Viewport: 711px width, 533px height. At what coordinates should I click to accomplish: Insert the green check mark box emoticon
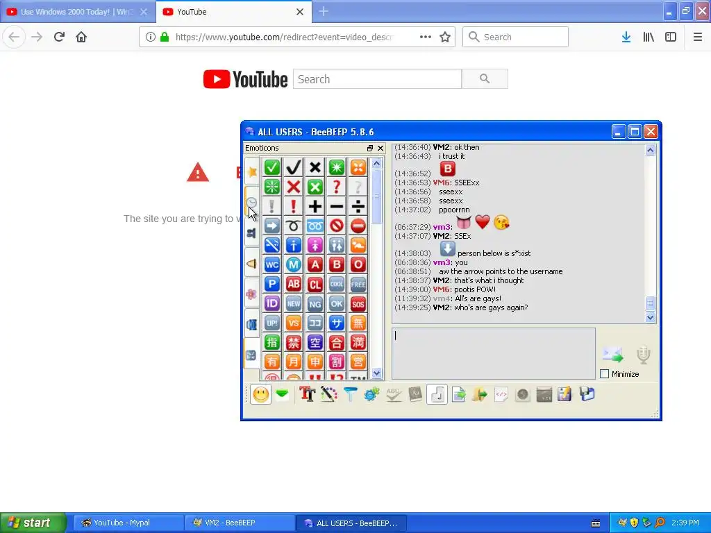272,167
